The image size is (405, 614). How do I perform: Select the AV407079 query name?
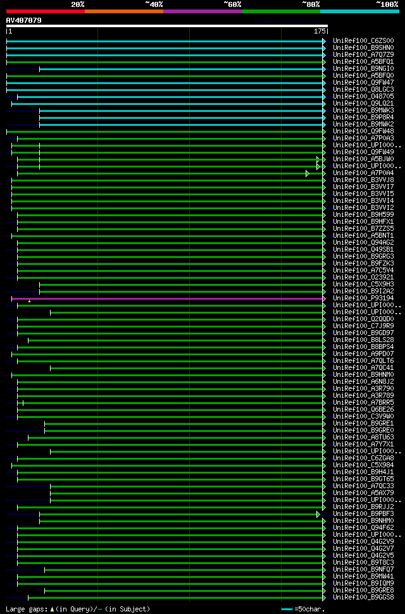[x=23, y=20]
